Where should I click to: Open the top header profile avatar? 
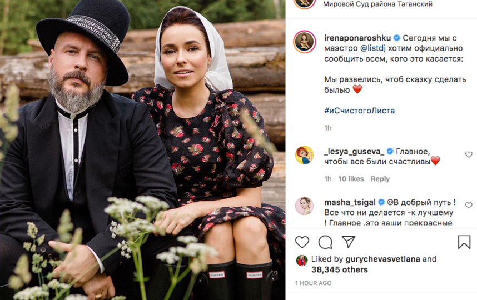[305, 2]
